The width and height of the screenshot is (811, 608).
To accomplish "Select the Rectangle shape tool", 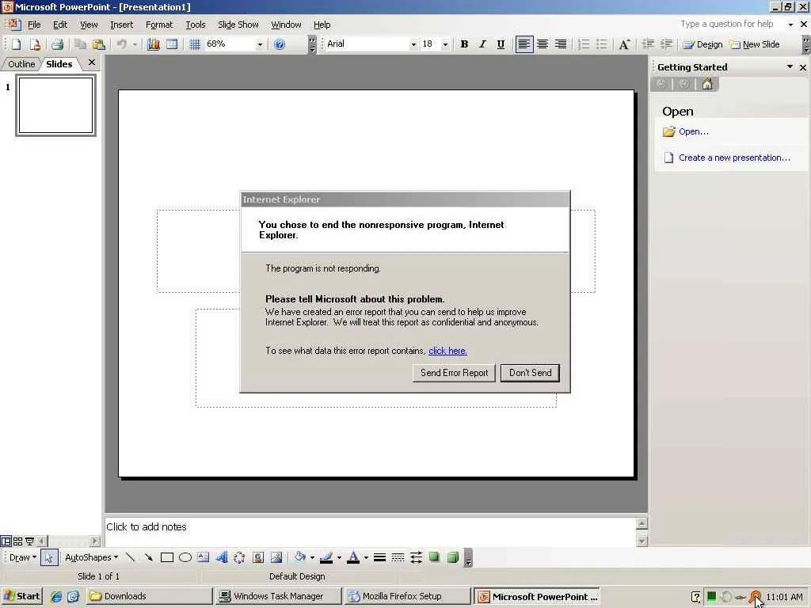I will pyautogui.click(x=166, y=557).
